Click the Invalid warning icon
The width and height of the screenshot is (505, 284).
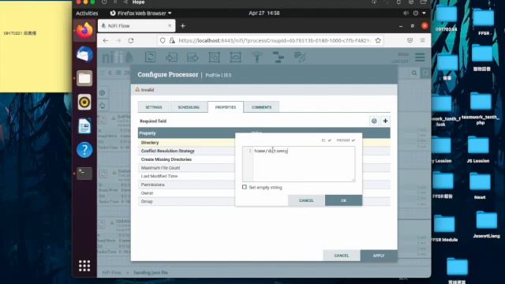137,89
